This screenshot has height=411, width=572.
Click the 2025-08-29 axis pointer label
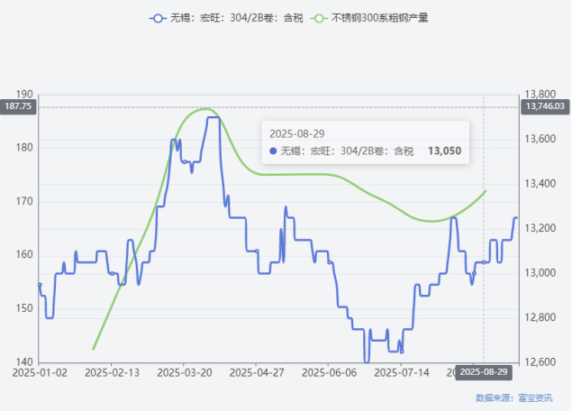(484, 372)
